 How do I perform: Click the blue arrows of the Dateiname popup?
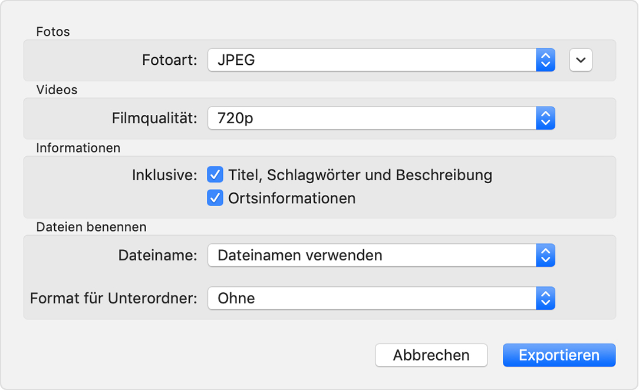tap(545, 255)
